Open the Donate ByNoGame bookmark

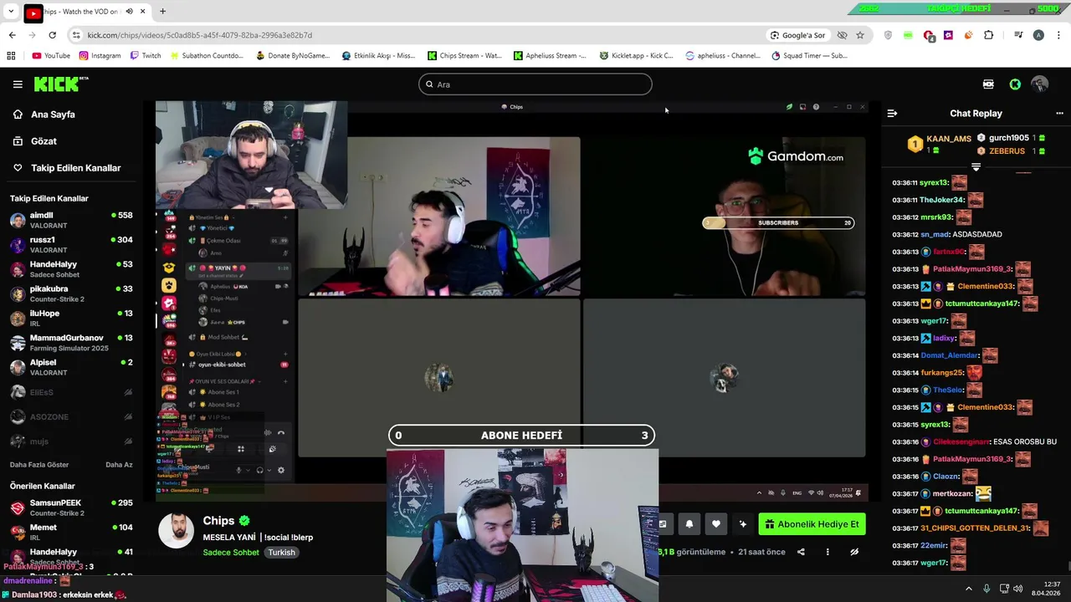coord(293,56)
